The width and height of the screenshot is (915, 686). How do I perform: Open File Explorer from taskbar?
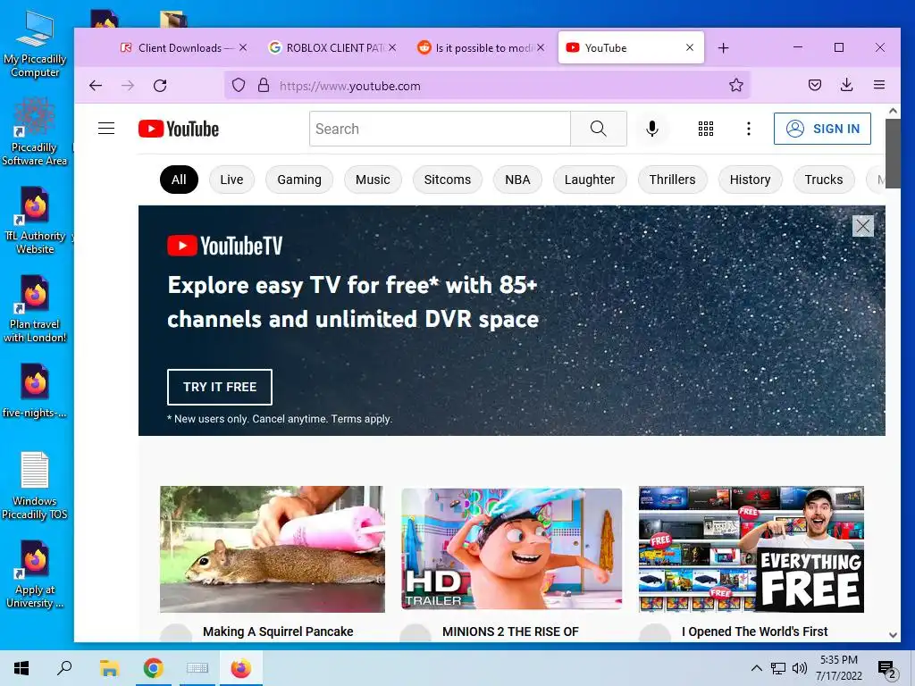pyautogui.click(x=109, y=668)
